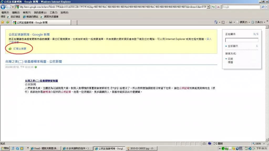
Task: Open 6 封未讀取的信件 taskbar window
Action: pyautogui.click(x=77, y=148)
